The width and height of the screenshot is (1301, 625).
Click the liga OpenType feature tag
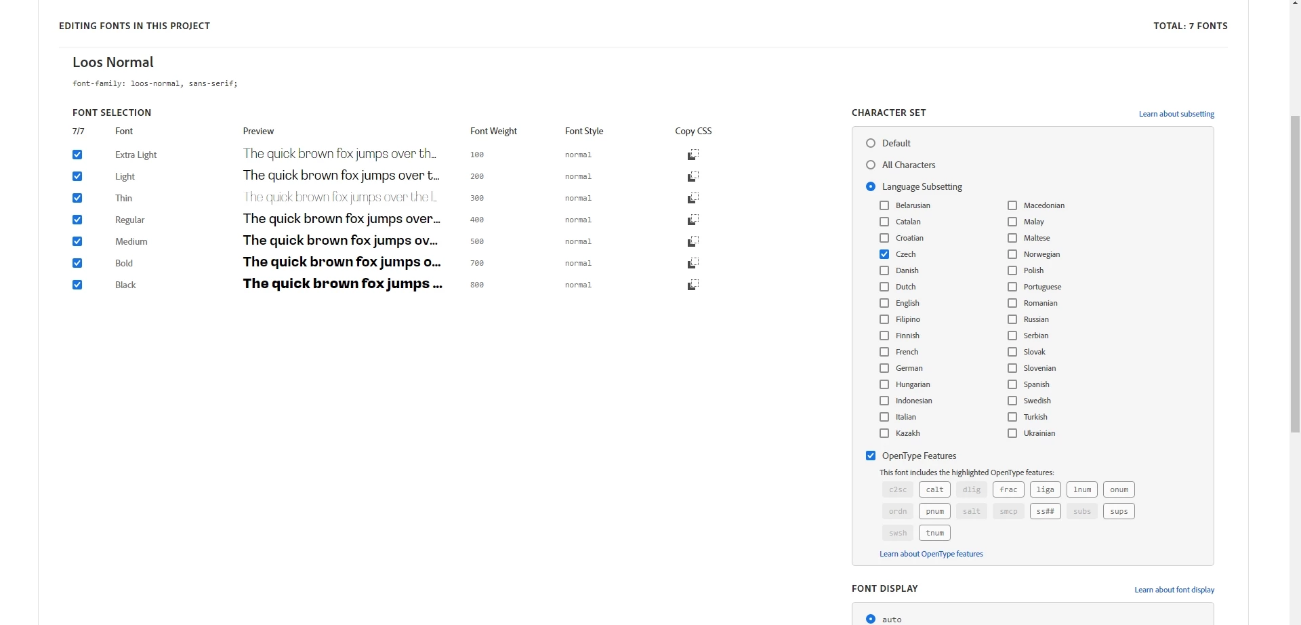1045,489
